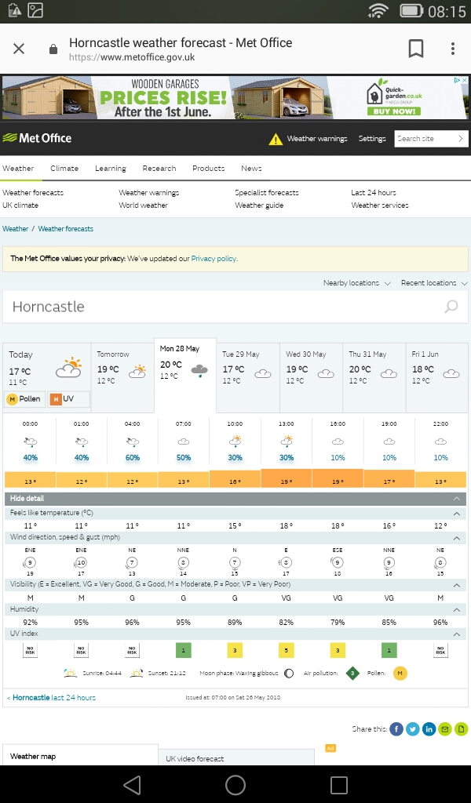Open the Learning nav tab

coord(110,168)
